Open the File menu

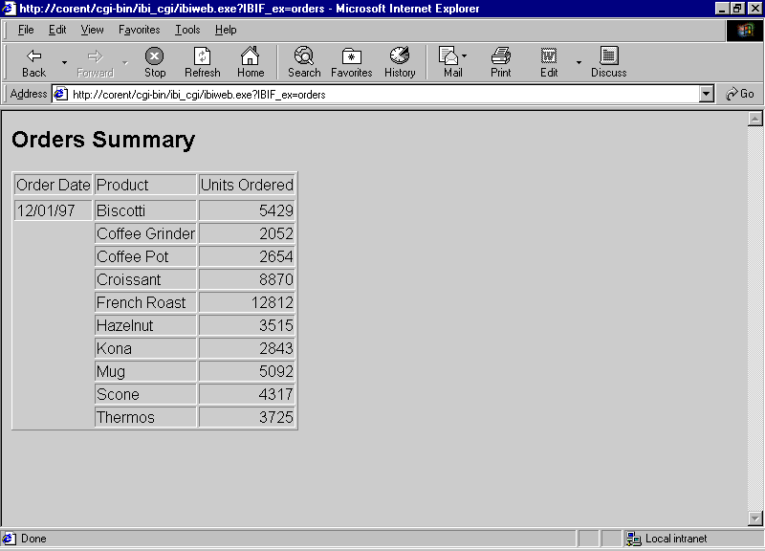26,30
